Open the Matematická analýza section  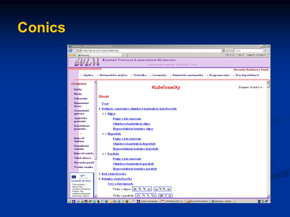point(113,75)
